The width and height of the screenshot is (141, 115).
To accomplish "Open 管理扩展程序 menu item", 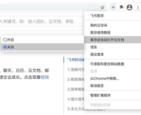I will coord(113,95).
